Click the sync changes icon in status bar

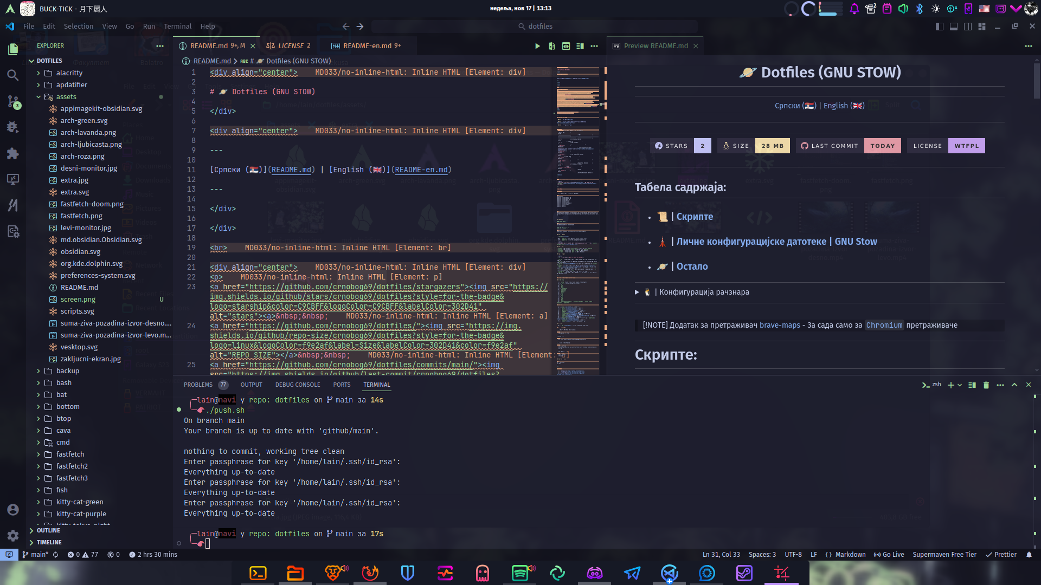55,555
